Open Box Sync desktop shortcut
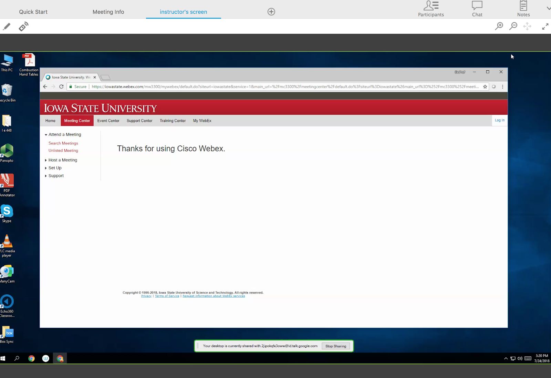This screenshot has height=378, width=551. (7, 335)
